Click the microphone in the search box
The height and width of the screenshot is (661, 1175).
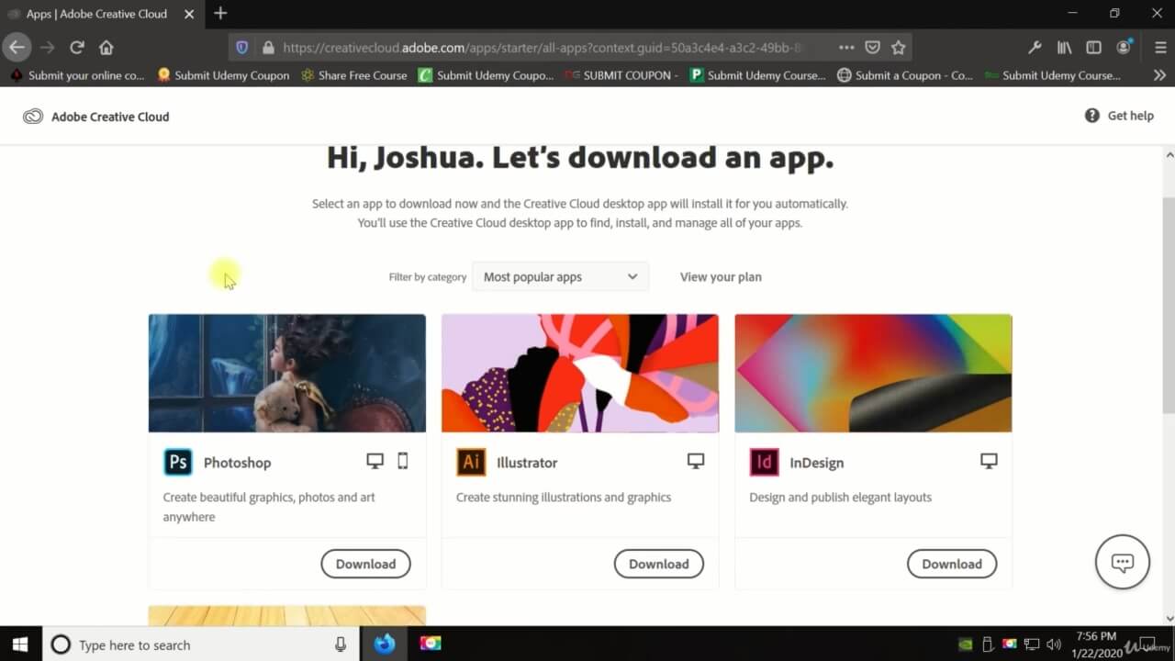[x=341, y=644]
